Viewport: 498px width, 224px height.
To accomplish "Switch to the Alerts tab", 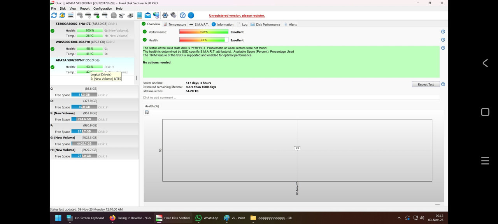I will click(290, 24).
